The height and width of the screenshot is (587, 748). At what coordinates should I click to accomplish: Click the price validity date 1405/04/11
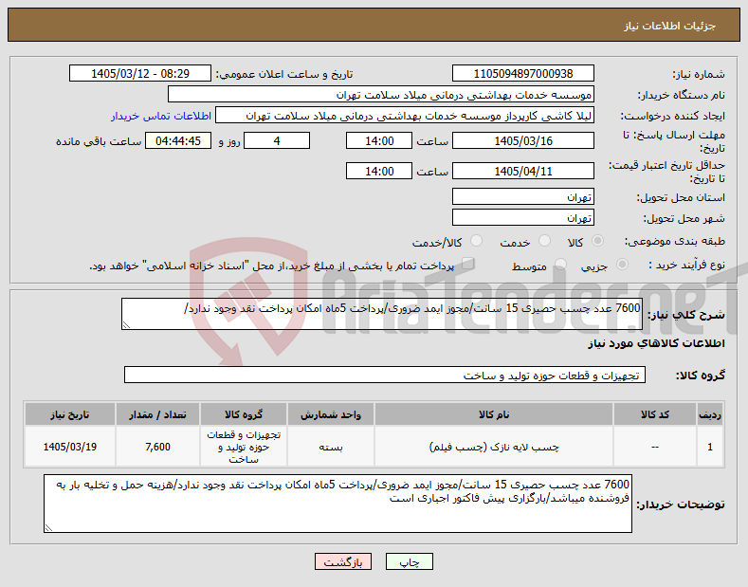[x=522, y=171]
